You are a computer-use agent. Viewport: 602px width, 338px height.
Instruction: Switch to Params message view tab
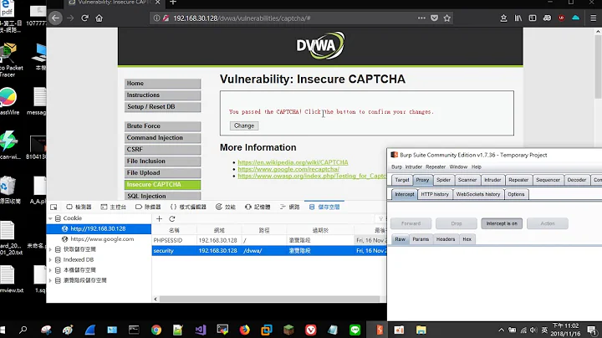coord(421,239)
